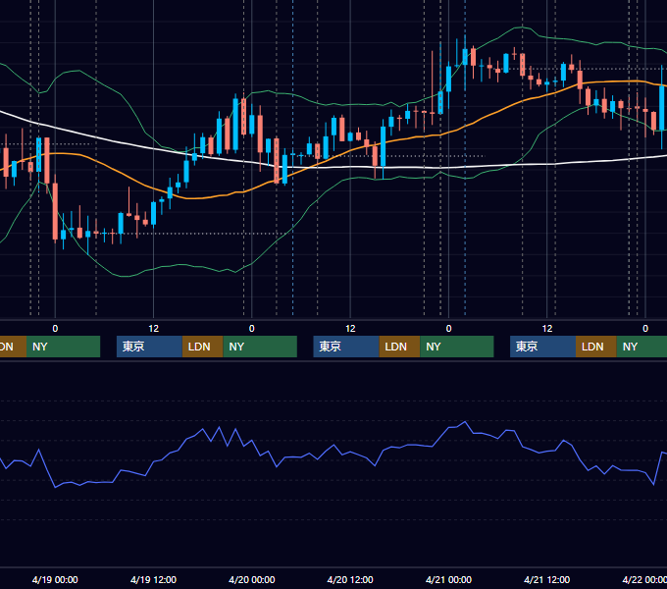Select the 東京 session block on 4/21
This screenshot has width=667, height=589.
(x=542, y=347)
